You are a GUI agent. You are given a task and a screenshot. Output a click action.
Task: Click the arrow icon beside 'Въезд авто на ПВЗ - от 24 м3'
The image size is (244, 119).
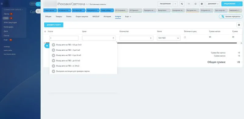pyautogui.click(x=54, y=66)
